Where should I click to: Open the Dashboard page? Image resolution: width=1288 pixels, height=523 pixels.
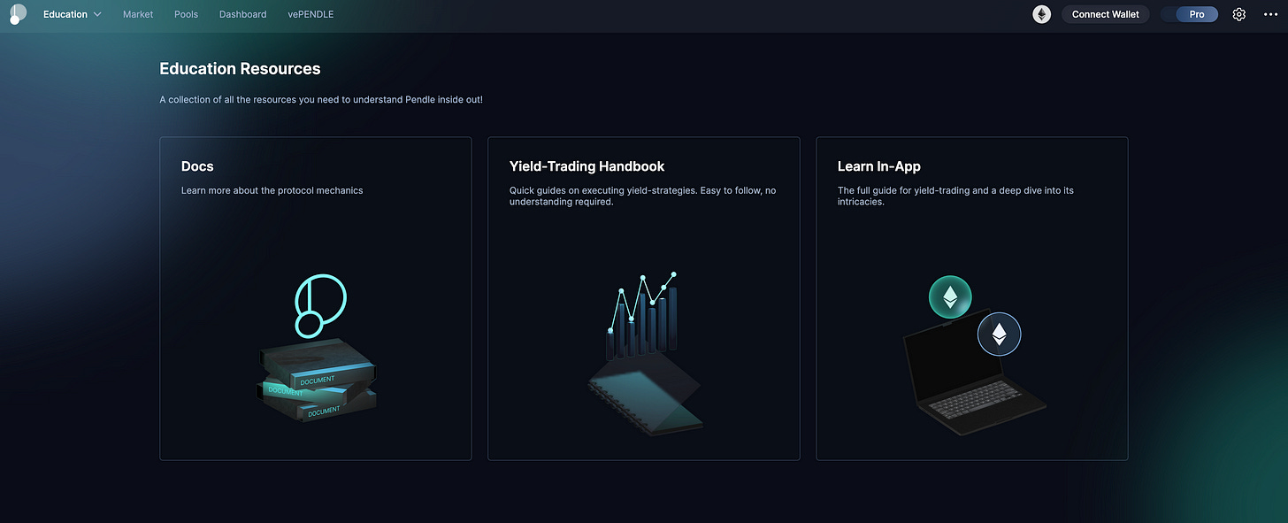tap(242, 14)
